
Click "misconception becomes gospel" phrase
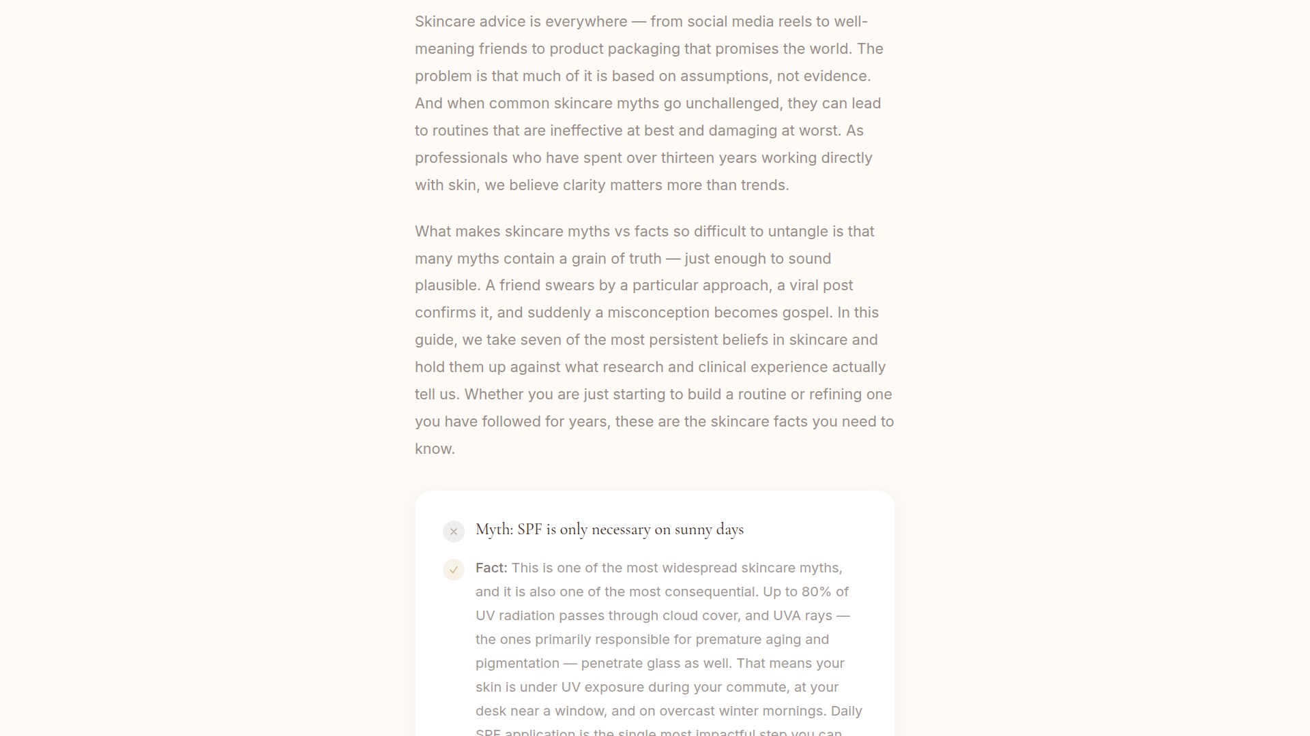(720, 313)
